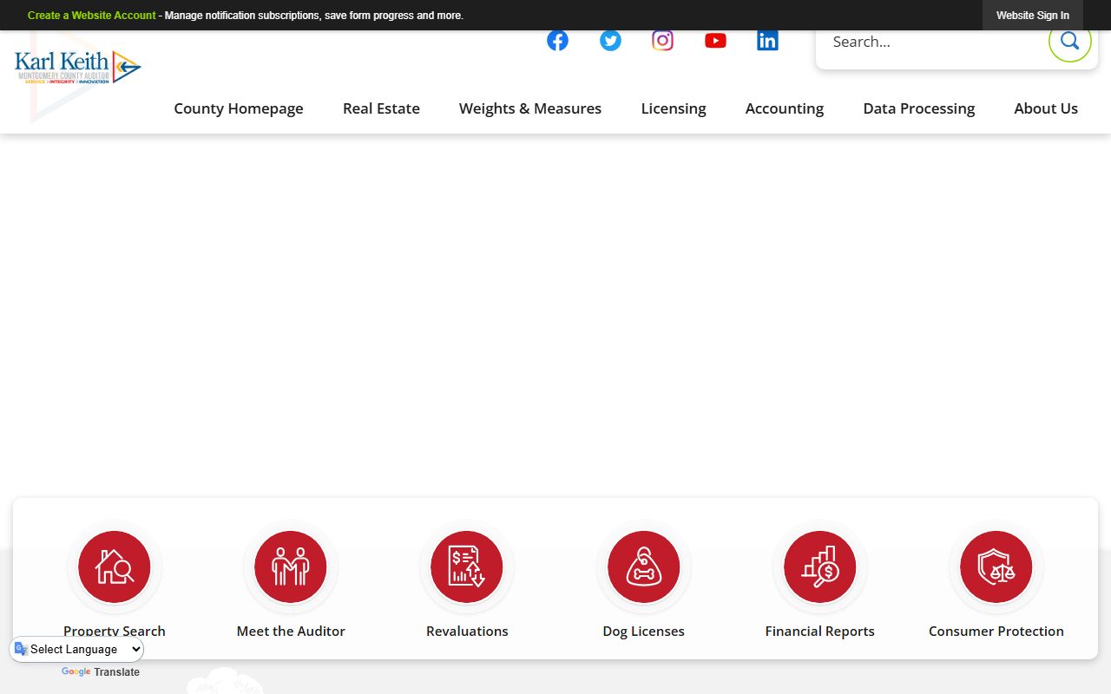
Task: Click the Create a Website Account link
Action: pyautogui.click(x=91, y=16)
